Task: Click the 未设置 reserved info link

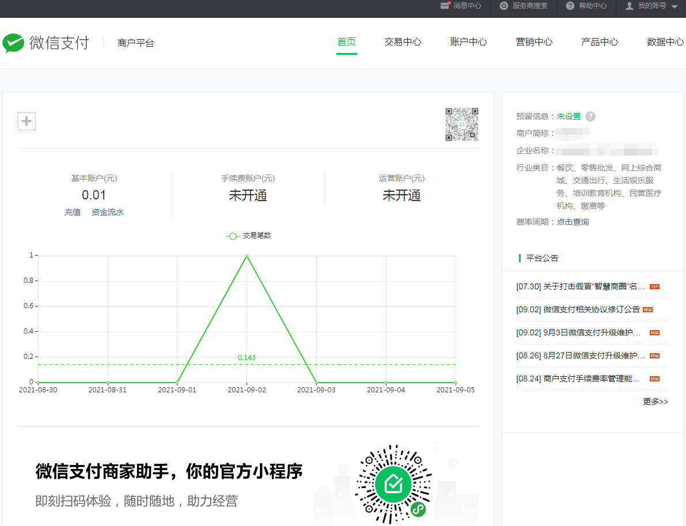Action: 568,116
